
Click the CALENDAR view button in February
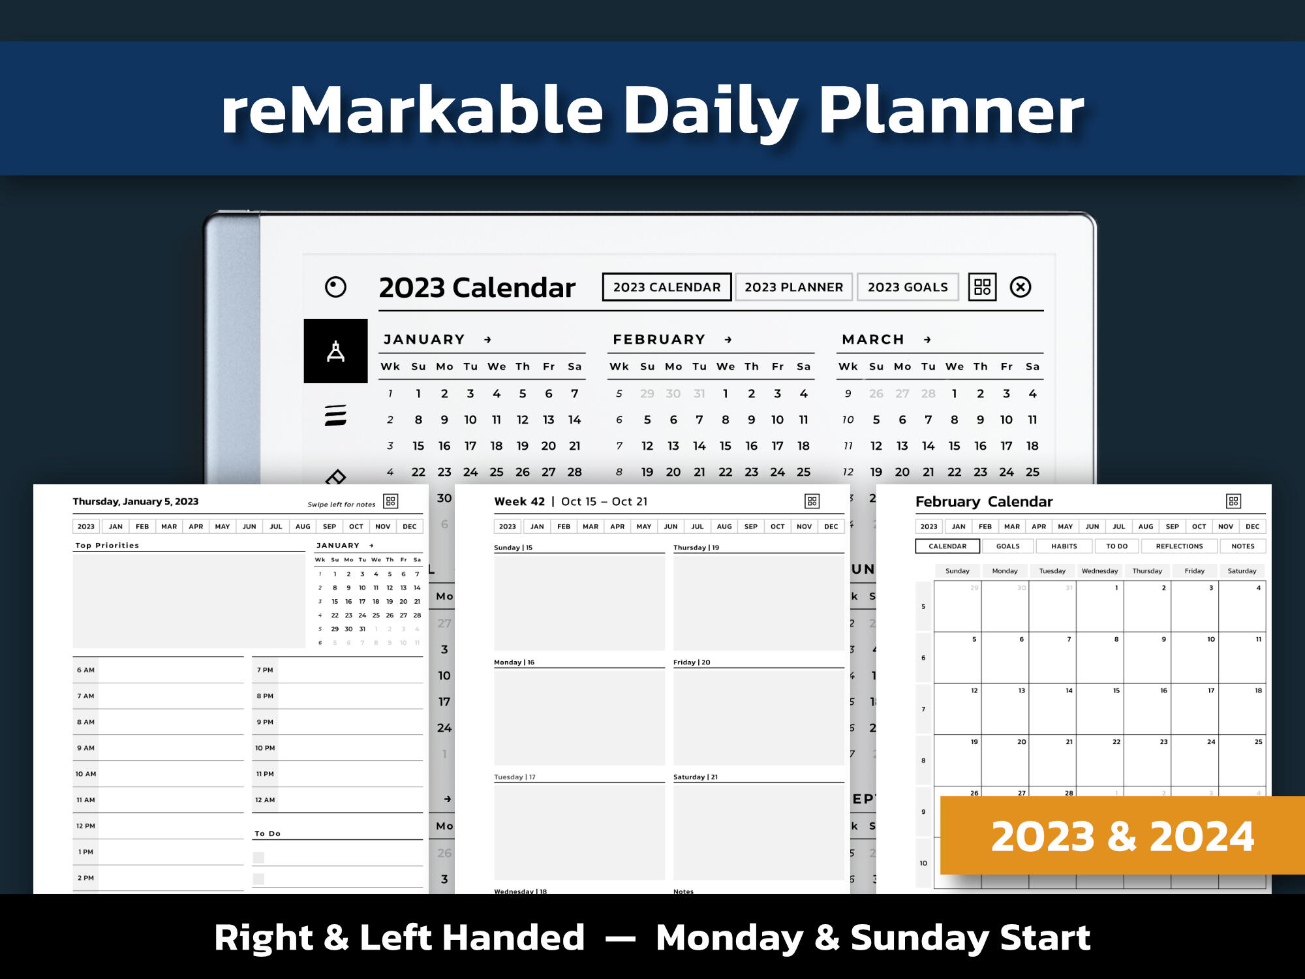946,548
